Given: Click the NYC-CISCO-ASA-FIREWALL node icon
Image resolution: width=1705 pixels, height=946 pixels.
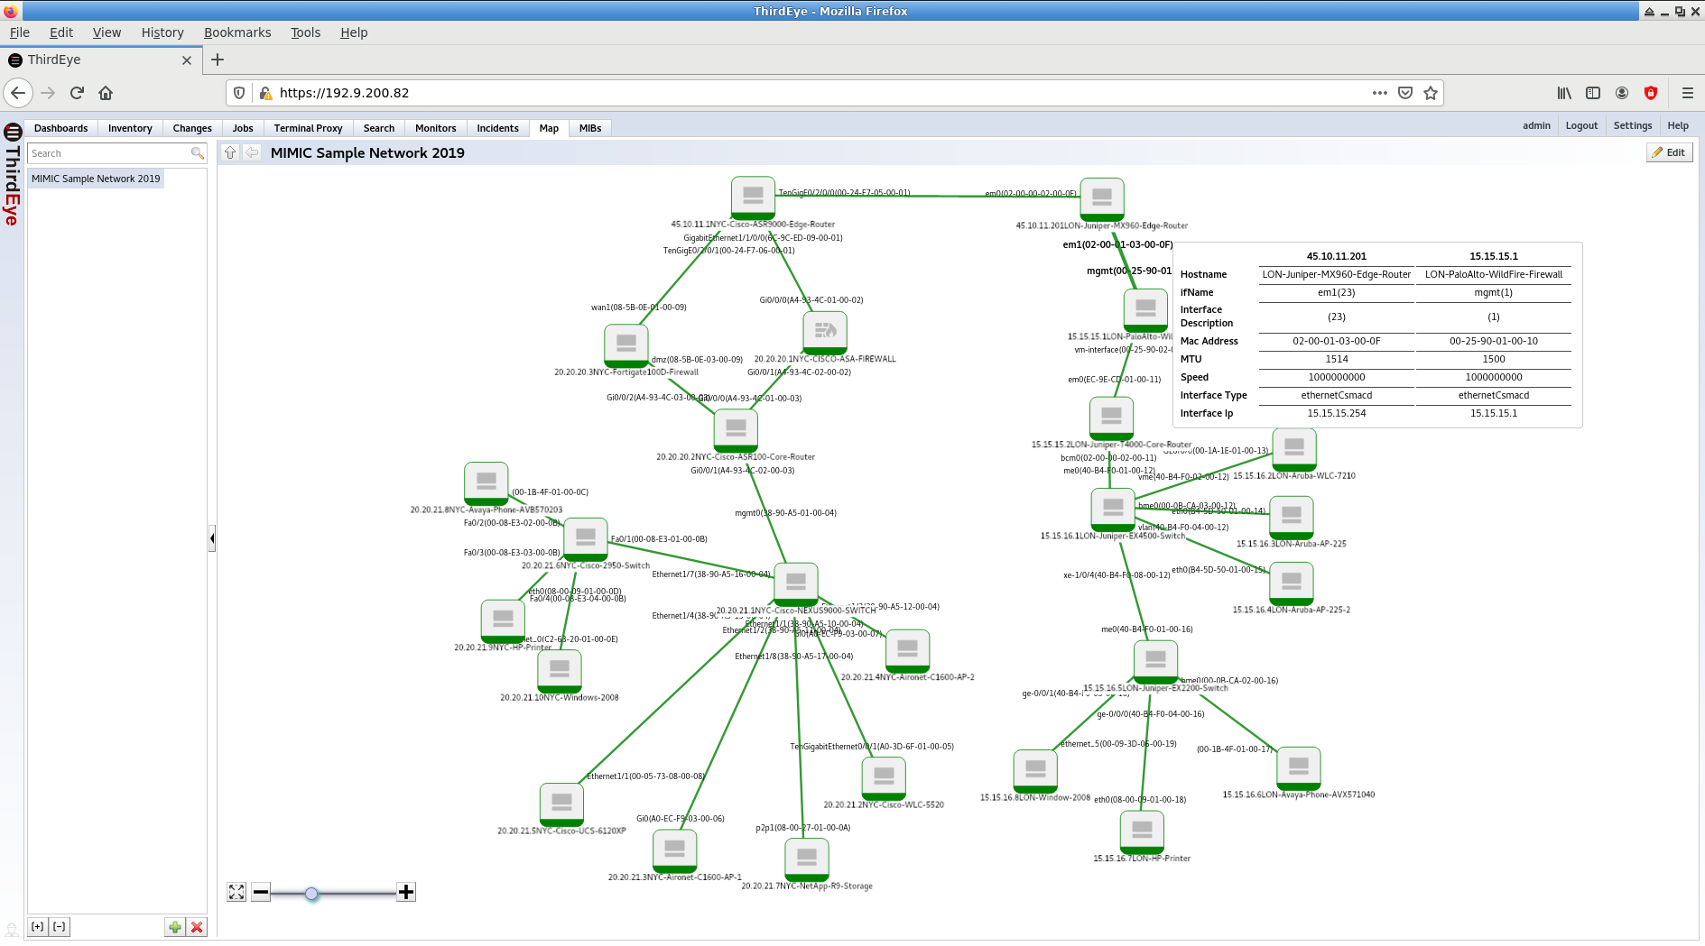Looking at the screenshot, I should [x=824, y=332].
